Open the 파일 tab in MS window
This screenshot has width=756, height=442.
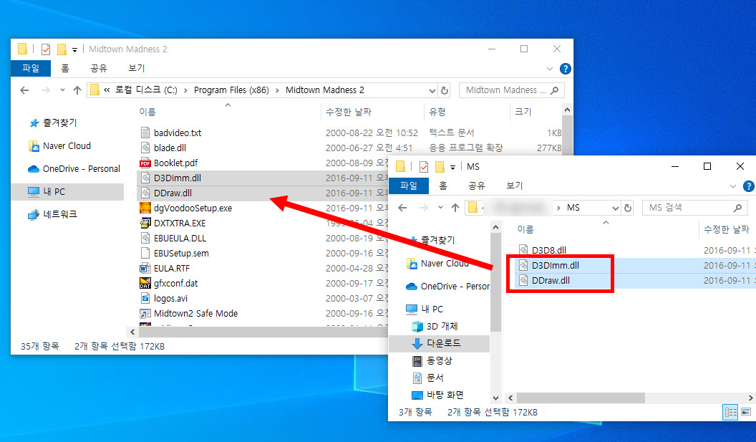click(x=408, y=186)
